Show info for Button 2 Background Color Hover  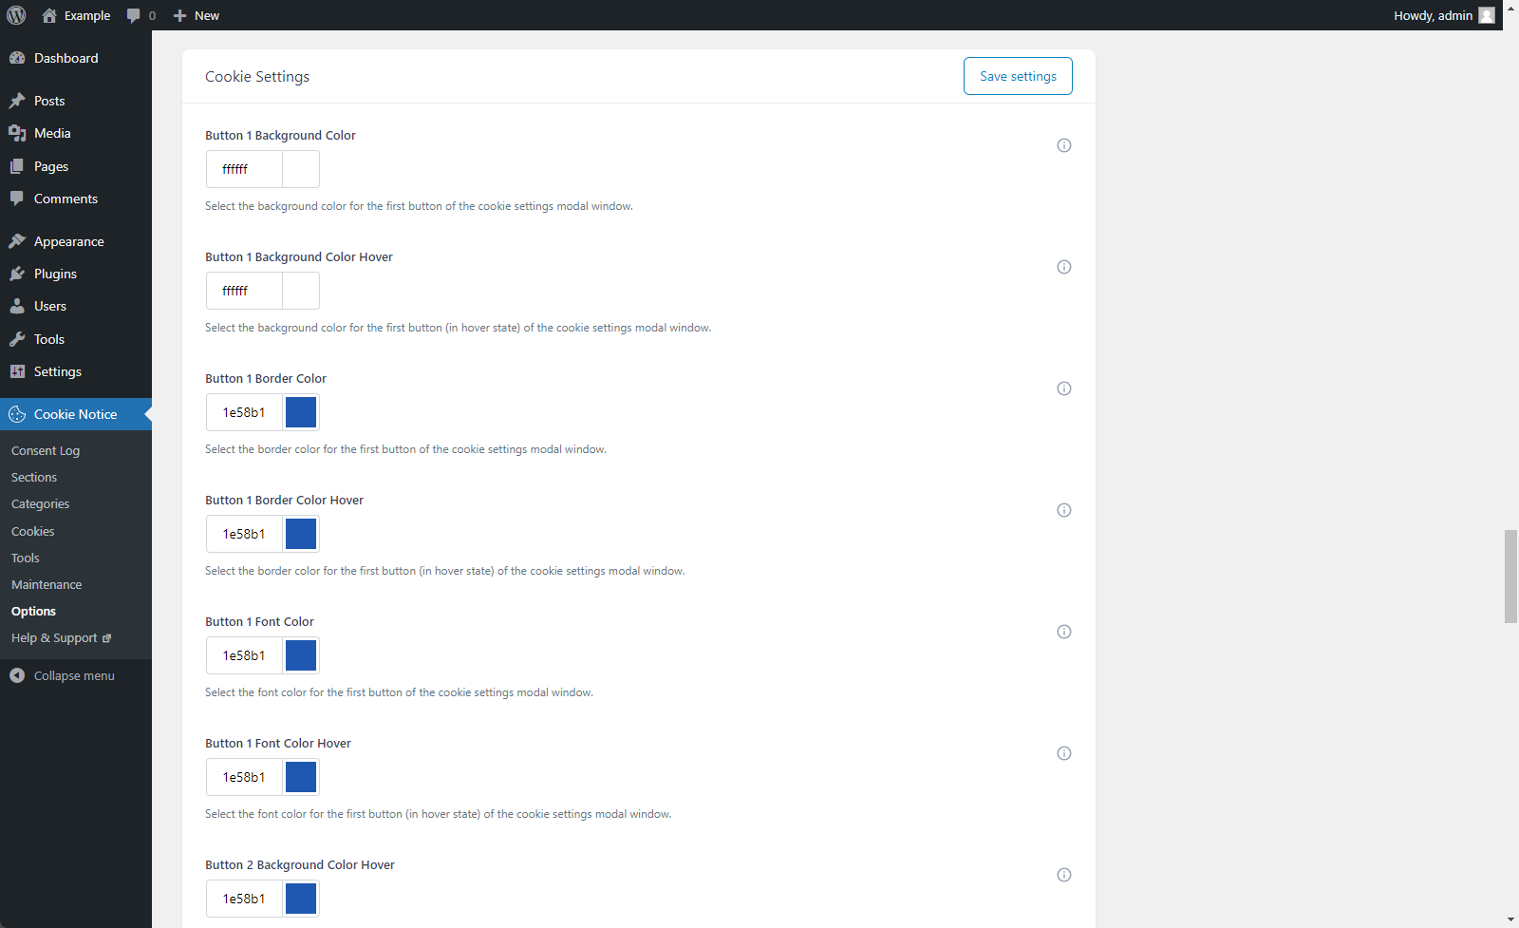[x=1064, y=875]
